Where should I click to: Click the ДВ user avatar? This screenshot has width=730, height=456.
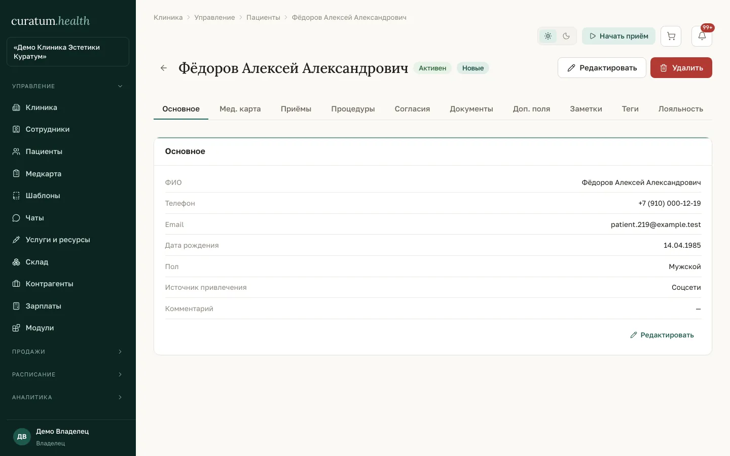(x=22, y=437)
